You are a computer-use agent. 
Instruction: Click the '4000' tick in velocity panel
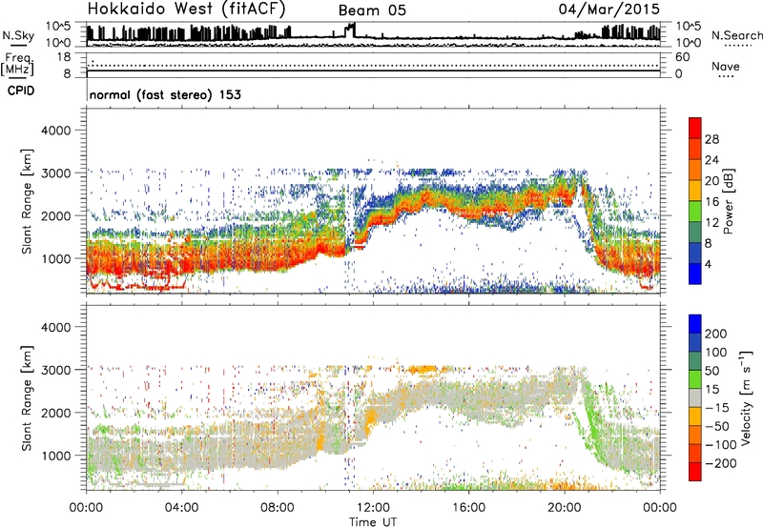pos(56,327)
